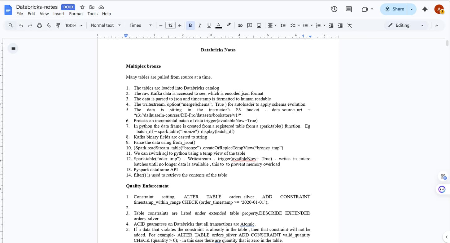This screenshot has width=450, height=243.
Task: Star the Databricks-notes document
Action: 82,7
